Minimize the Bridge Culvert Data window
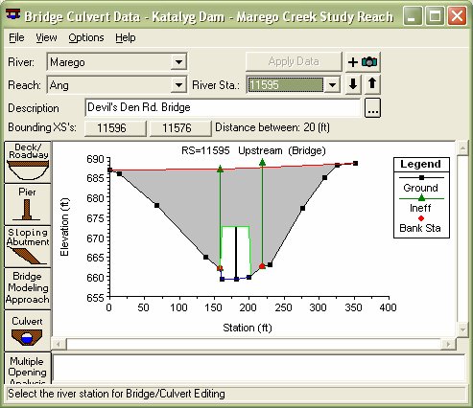This screenshot has height=408, width=473. [413, 15]
